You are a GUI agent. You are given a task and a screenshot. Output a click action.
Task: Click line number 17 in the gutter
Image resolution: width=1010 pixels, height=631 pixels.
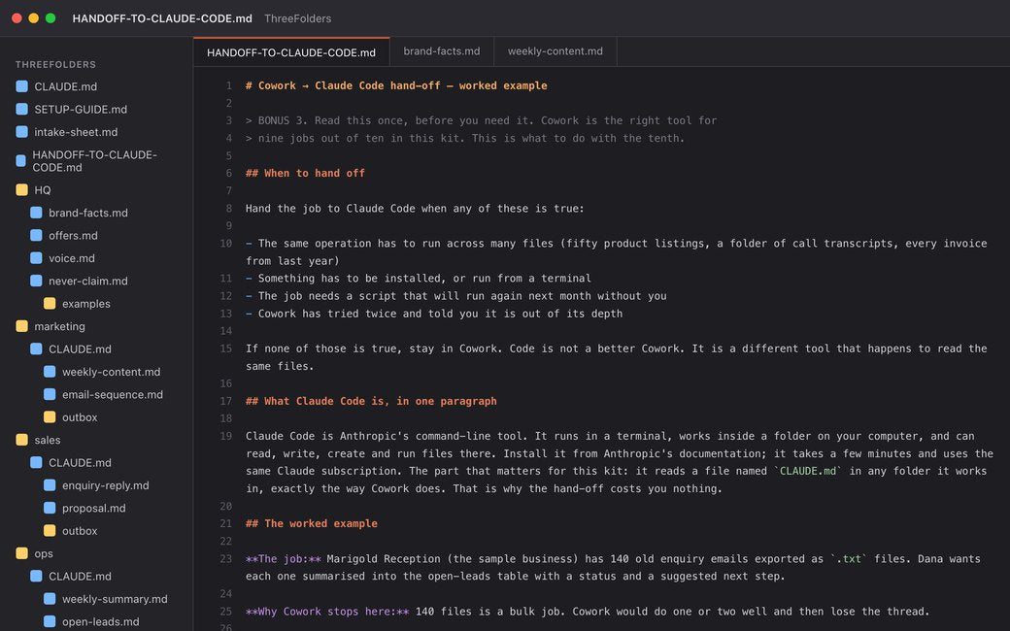pos(225,401)
